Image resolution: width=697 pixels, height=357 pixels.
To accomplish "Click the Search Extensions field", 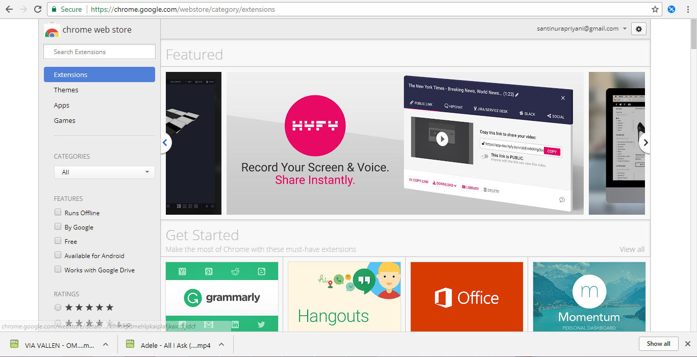I will pyautogui.click(x=99, y=52).
